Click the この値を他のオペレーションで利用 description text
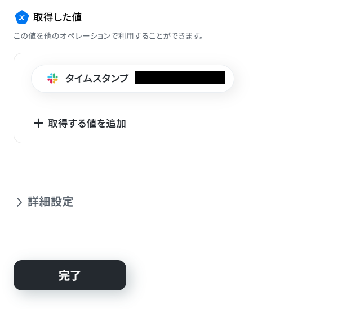351x309 pixels. tap(108, 37)
